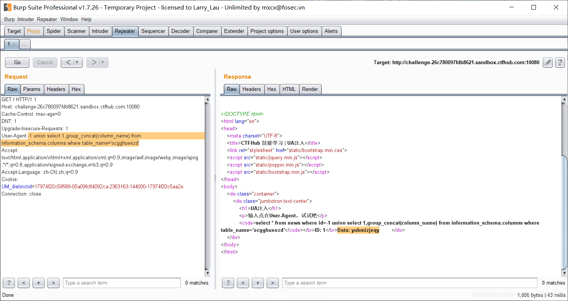568x301 pixels.
Task: Select request Params tab
Action: [32, 89]
